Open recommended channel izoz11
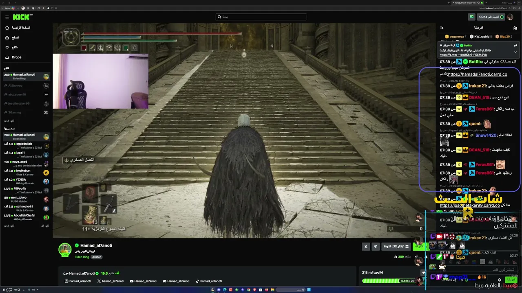This screenshot has height=293, width=522. tap(27, 154)
